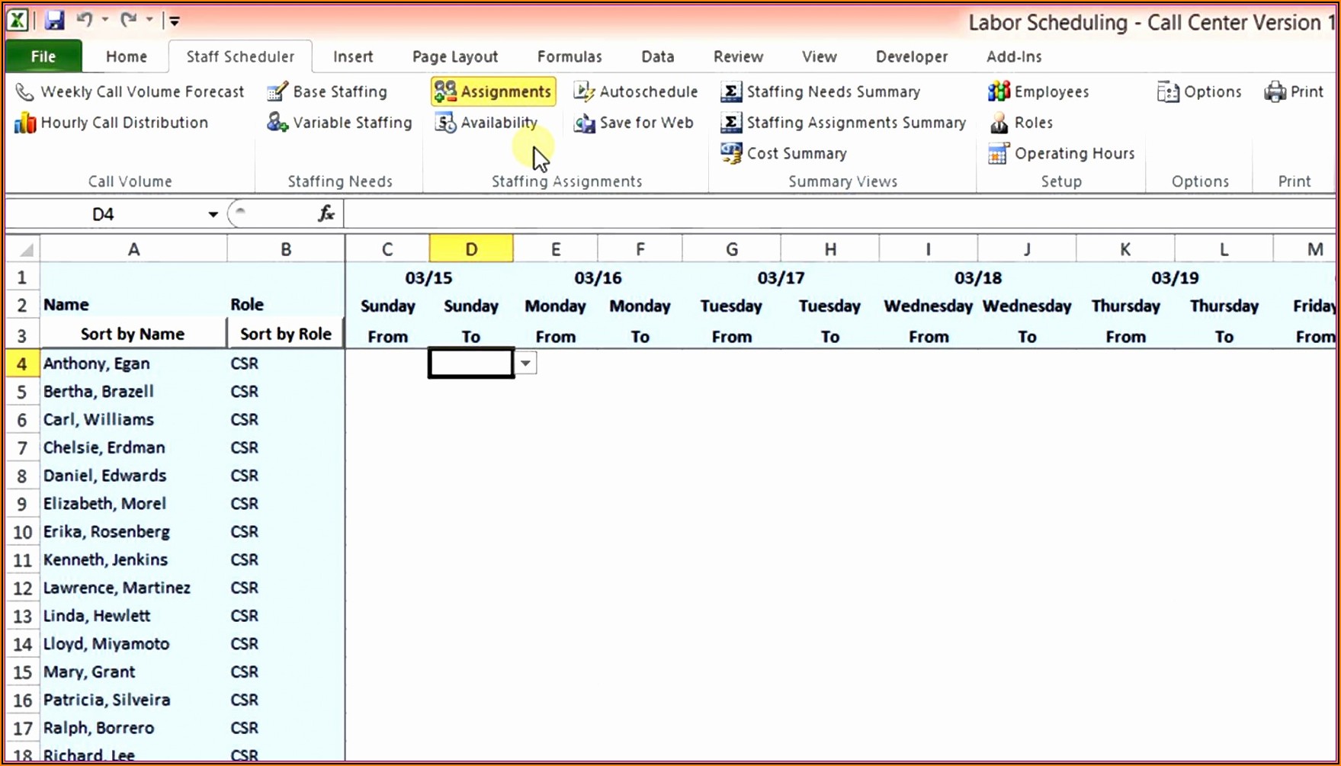Expand the dropdown arrow beside cell D4

(526, 364)
